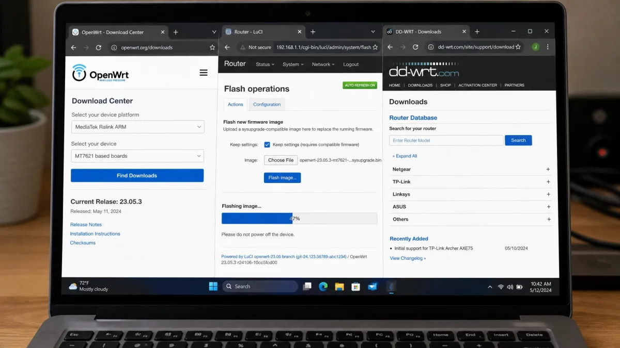Go back in the Router - LuCI window
Screen dimensions: 620x348
tap(227, 47)
